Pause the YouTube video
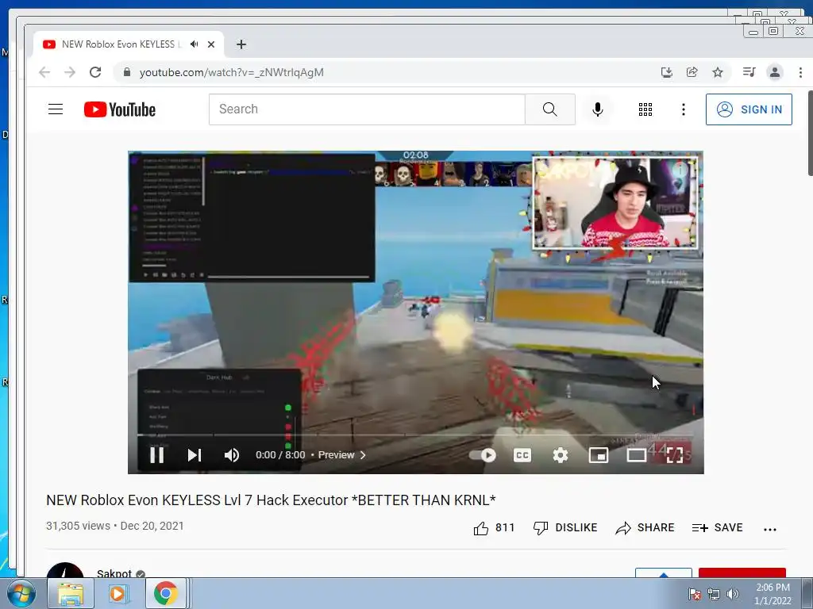Viewport: 813px width, 609px height. (156, 455)
